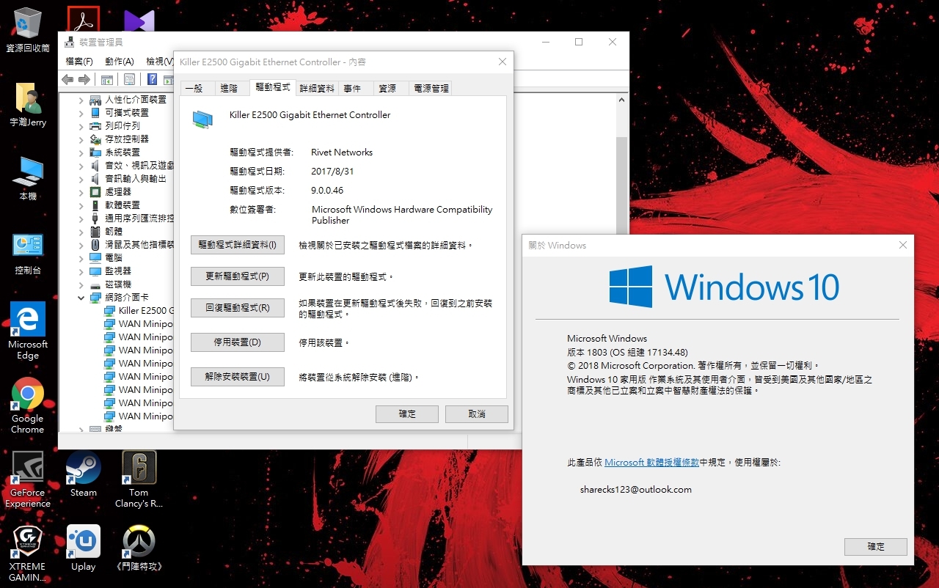Select the Tom Clancy's Rainbow Six shortcut
This screenshot has height=588, width=939.
(139, 479)
